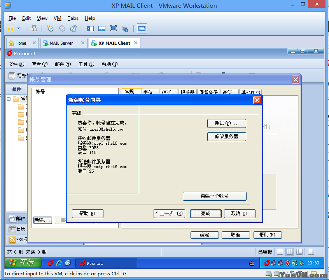Toggle the thumbnail bar icon
329x280 pixels.
tap(102, 28)
